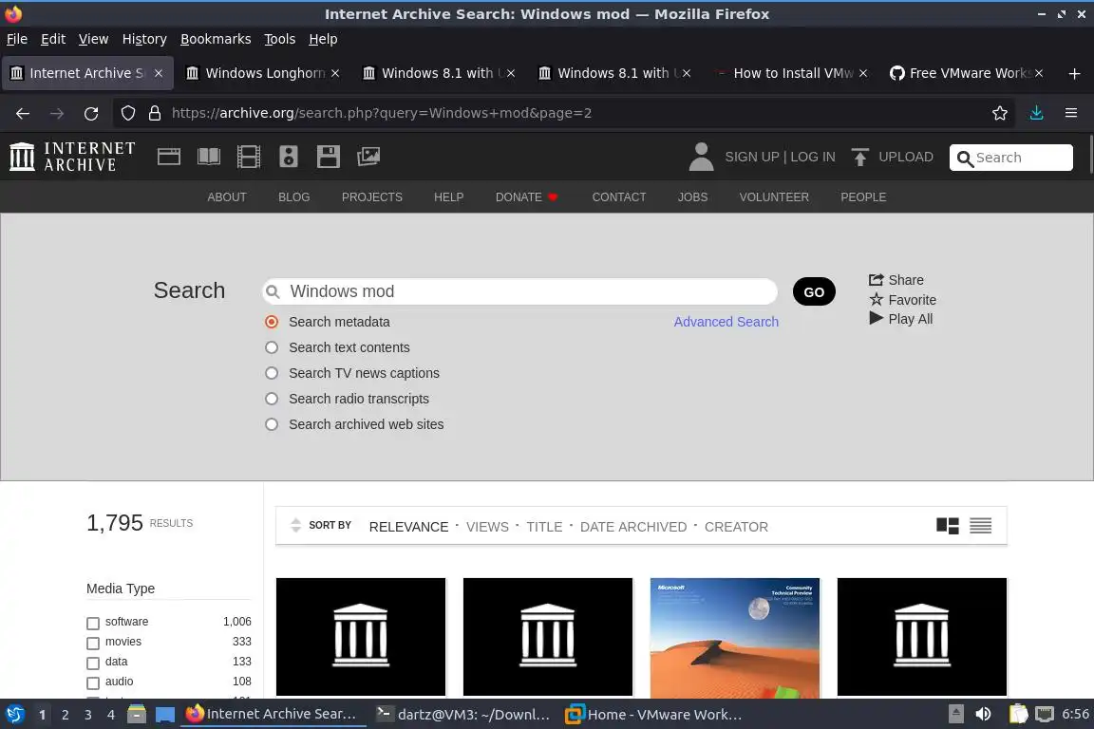Select Search metadata radio button
This screenshot has width=1094, height=729.
click(x=272, y=322)
